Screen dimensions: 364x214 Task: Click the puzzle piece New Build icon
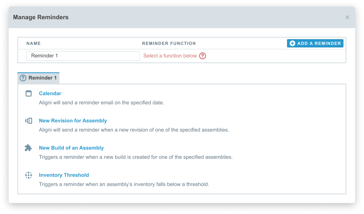coord(28,148)
